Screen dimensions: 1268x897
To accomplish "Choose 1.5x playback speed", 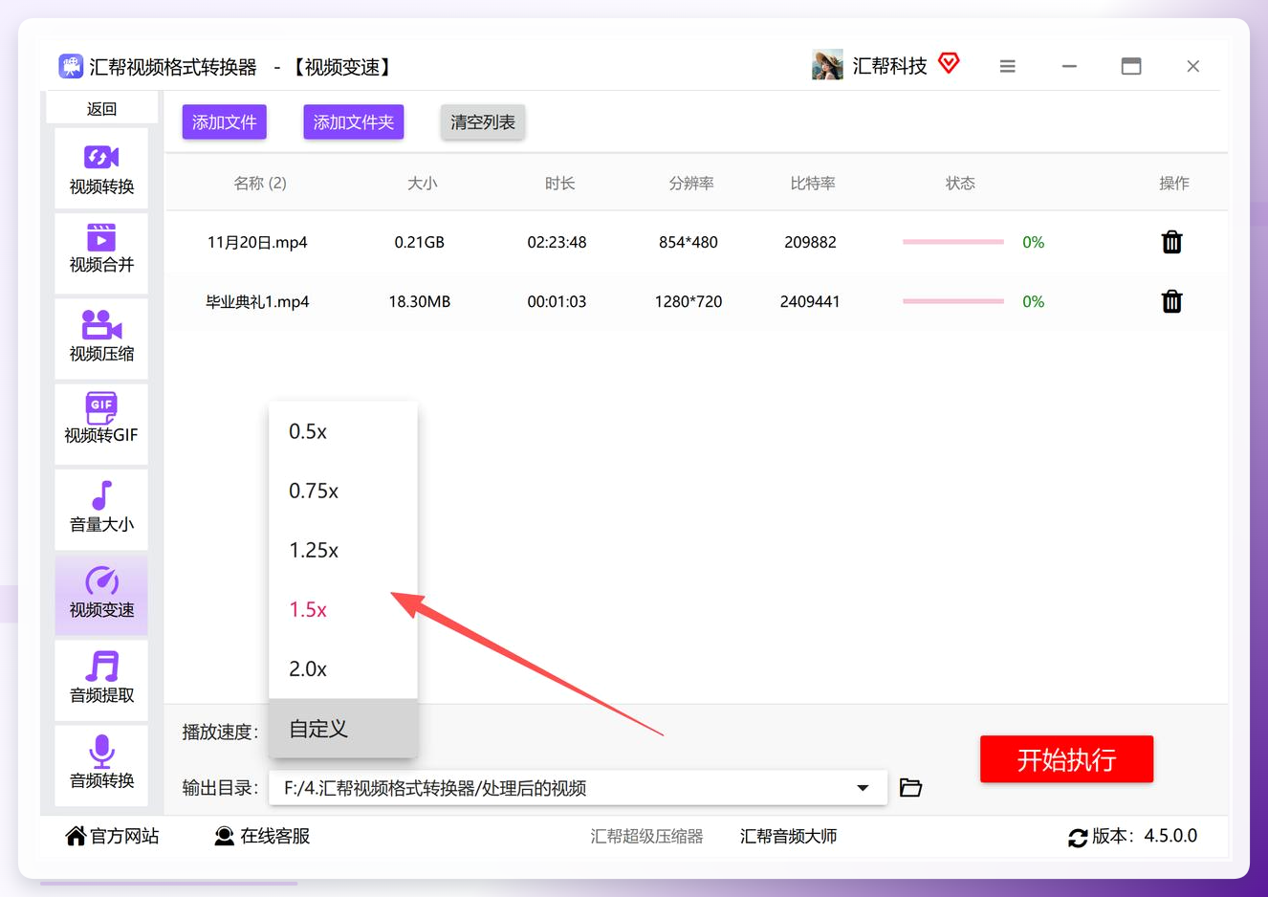I will point(343,609).
